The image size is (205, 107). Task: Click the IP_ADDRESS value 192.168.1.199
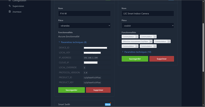click(x=91, y=58)
